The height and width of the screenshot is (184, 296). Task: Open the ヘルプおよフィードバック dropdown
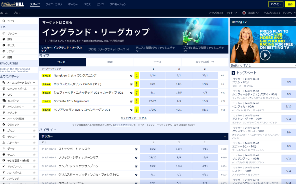pyautogui.click(x=280, y=13)
